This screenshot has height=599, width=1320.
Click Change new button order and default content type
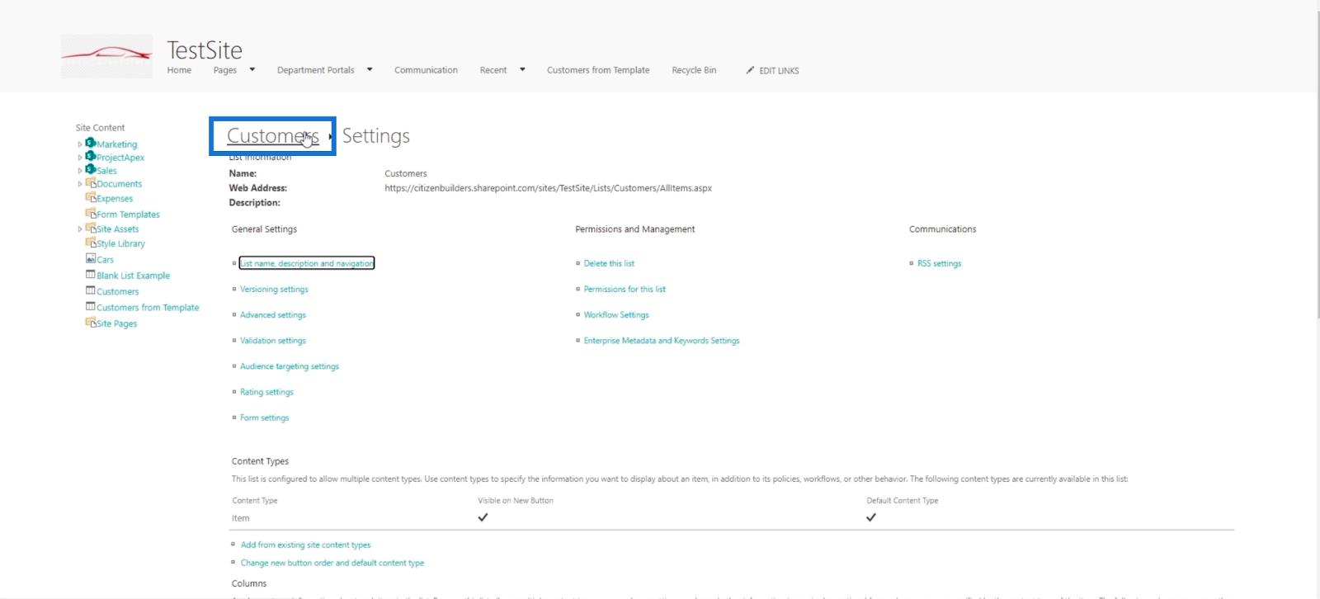[x=332, y=564]
